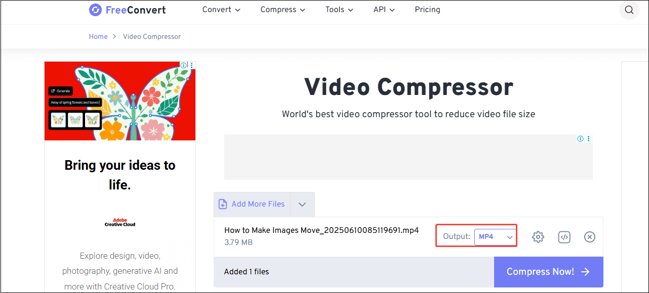Open the three-dot options near the upload area
Viewport: 649px width, 293px height.
(588, 138)
